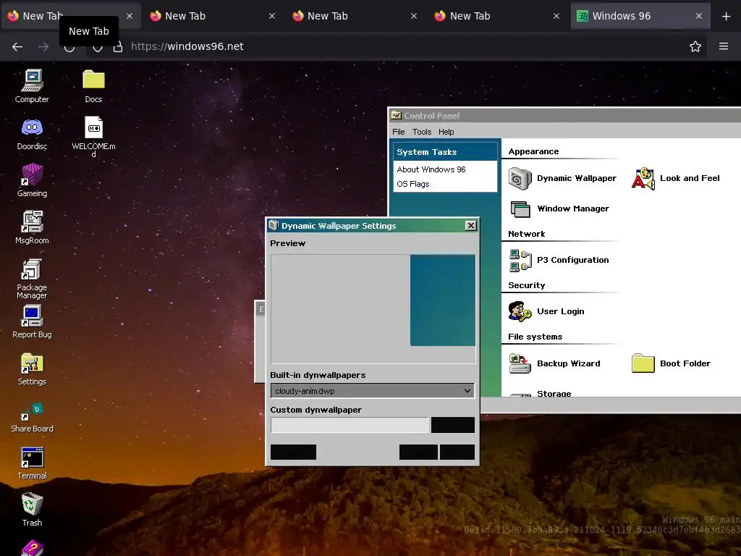Open Dynamic Wallpaper in Control Panel
Image resolution: width=741 pixels, height=556 pixels.
tap(562, 179)
